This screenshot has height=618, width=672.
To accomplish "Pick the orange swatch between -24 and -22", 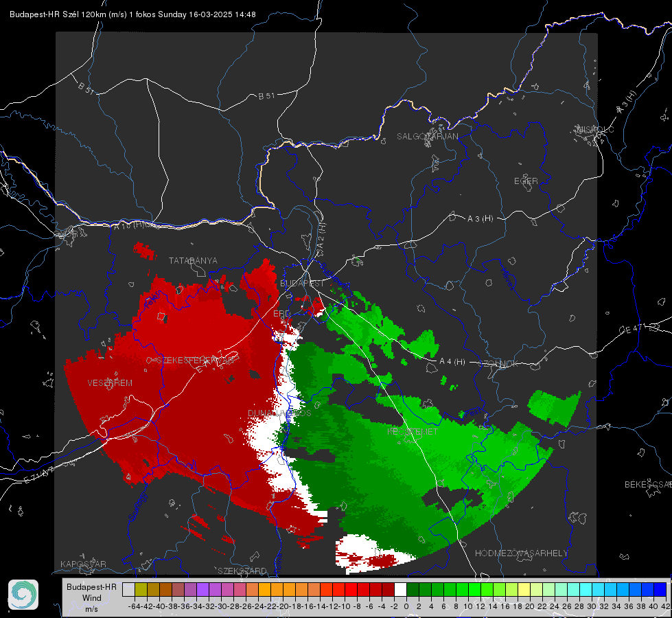I will tap(264, 589).
